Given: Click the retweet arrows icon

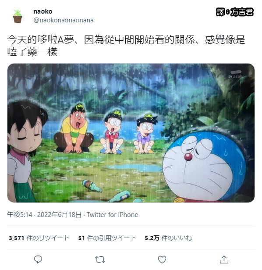Looking at the screenshot, I should click(x=100, y=259).
